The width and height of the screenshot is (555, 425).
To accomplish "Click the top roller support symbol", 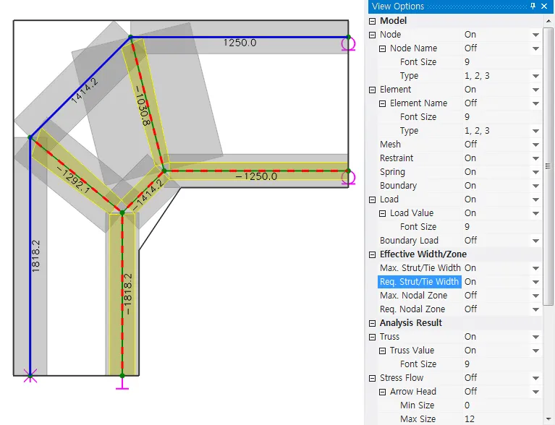I will 348,45.
